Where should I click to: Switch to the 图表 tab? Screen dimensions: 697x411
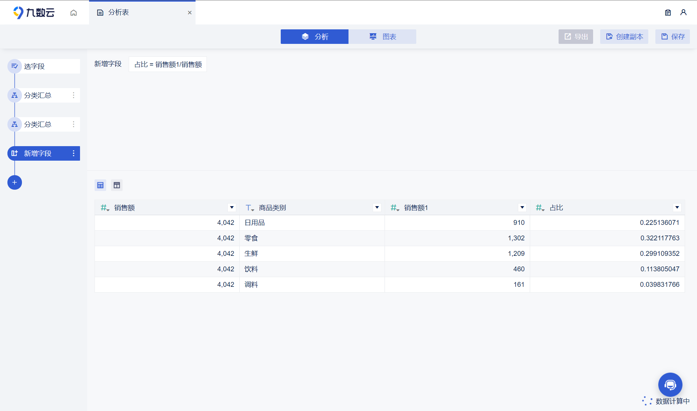click(382, 37)
